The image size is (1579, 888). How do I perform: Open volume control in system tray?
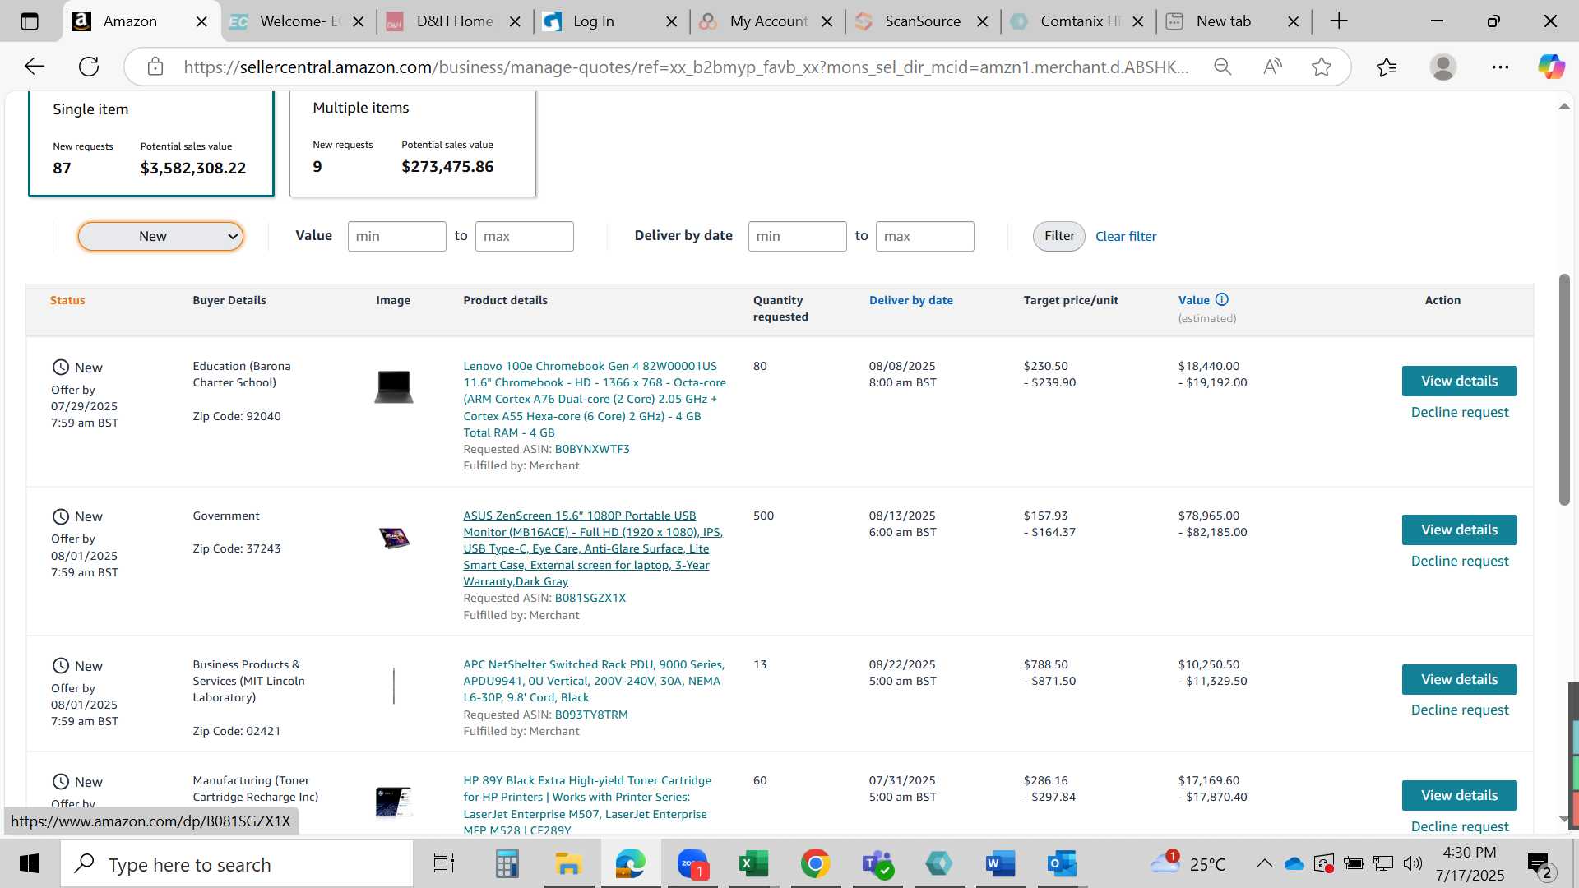pyautogui.click(x=1413, y=863)
